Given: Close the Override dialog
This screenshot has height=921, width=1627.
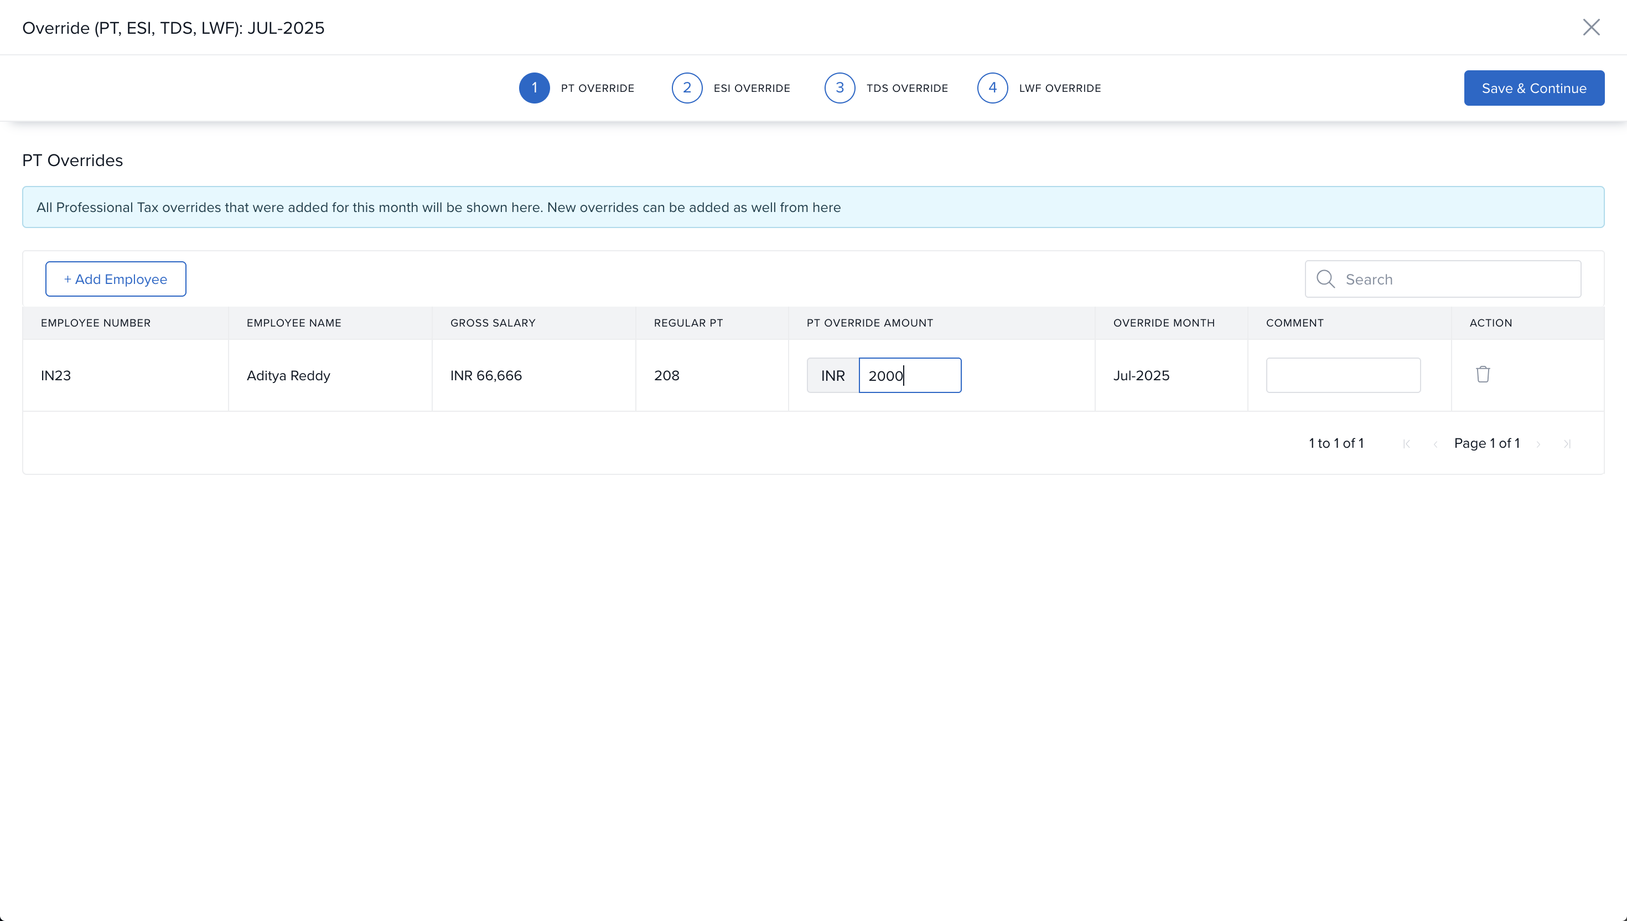Looking at the screenshot, I should (1590, 27).
